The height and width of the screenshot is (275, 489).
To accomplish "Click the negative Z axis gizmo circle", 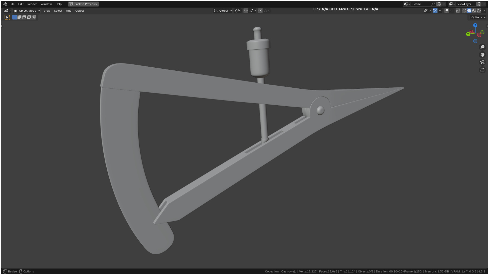I will coord(475,41).
